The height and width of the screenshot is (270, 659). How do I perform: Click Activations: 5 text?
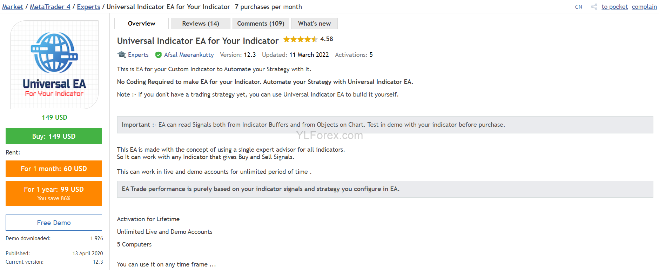[354, 55]
